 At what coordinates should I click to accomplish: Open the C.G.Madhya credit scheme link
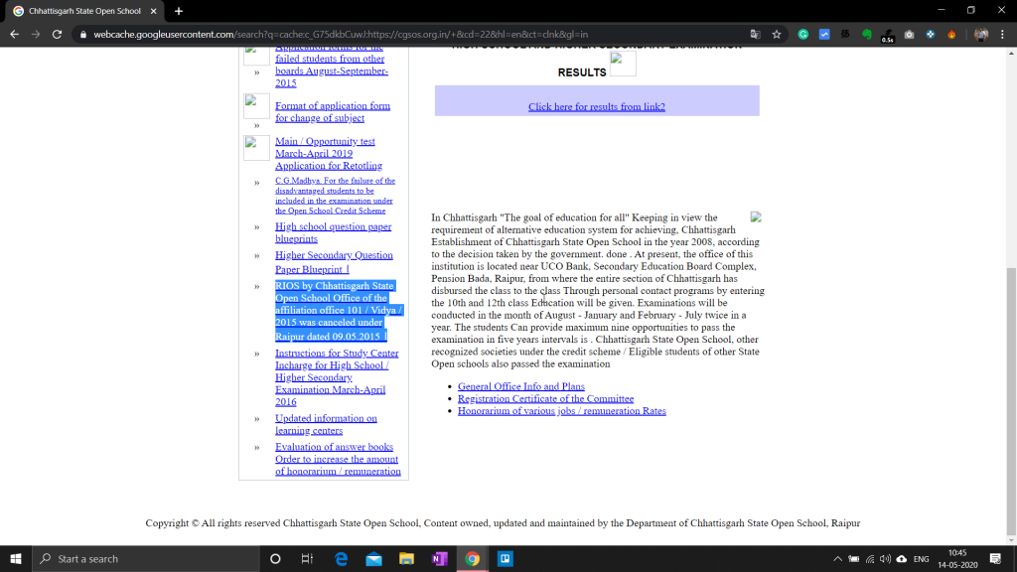coord(335,196)
